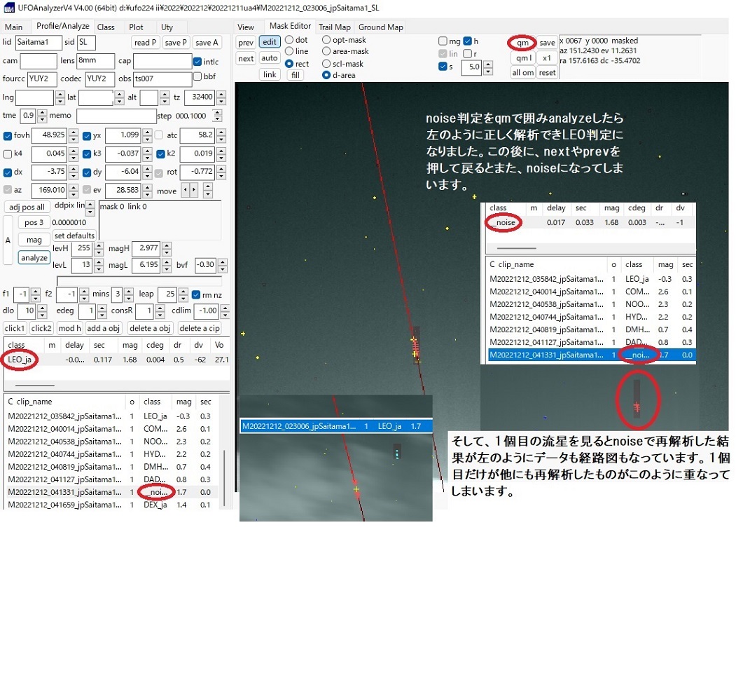Check the mg checkbox in Mask Editor

coord(443,41)
